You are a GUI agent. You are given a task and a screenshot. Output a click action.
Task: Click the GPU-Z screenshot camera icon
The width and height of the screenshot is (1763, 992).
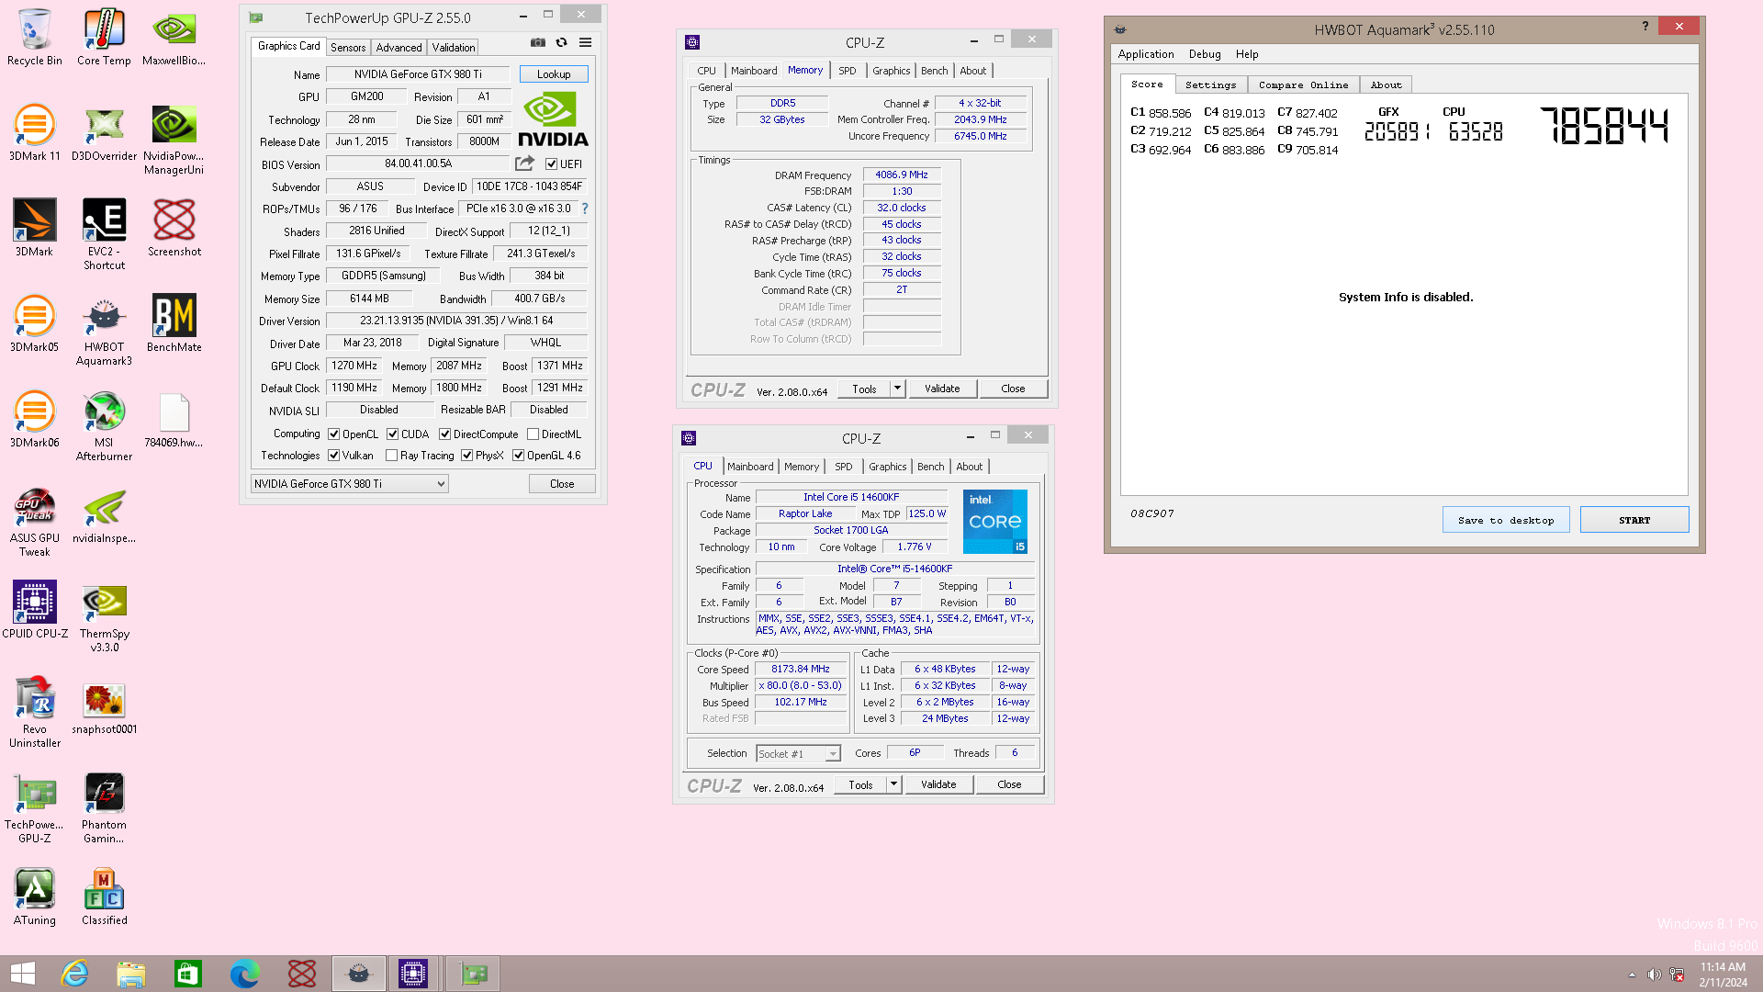538,43
